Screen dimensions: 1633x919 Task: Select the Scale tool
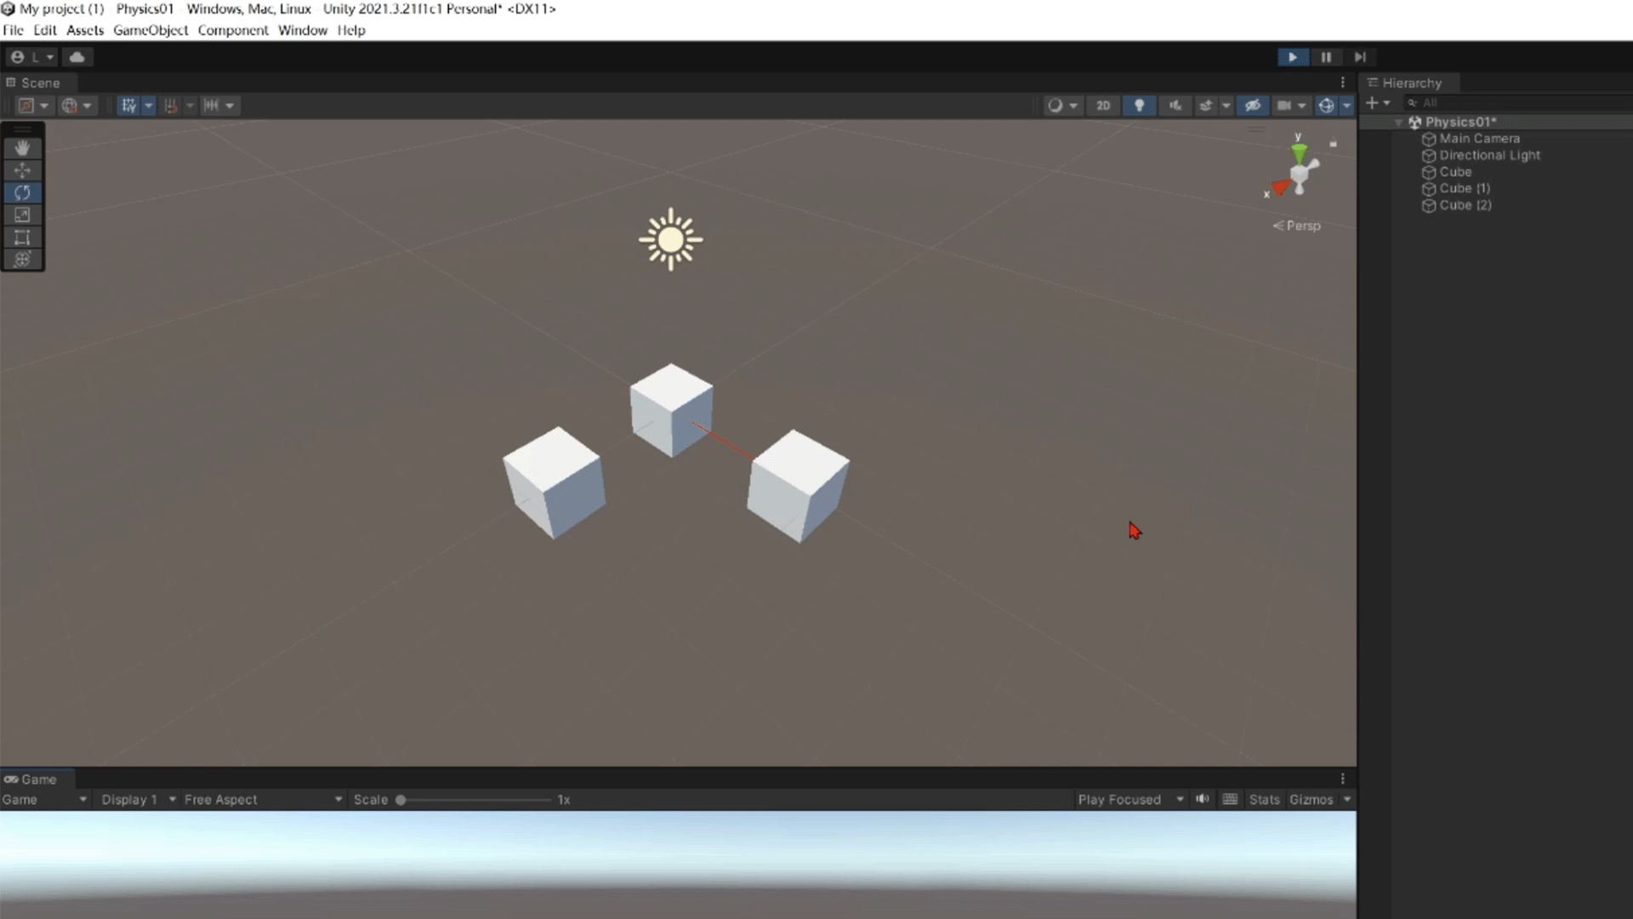[22, 214]
